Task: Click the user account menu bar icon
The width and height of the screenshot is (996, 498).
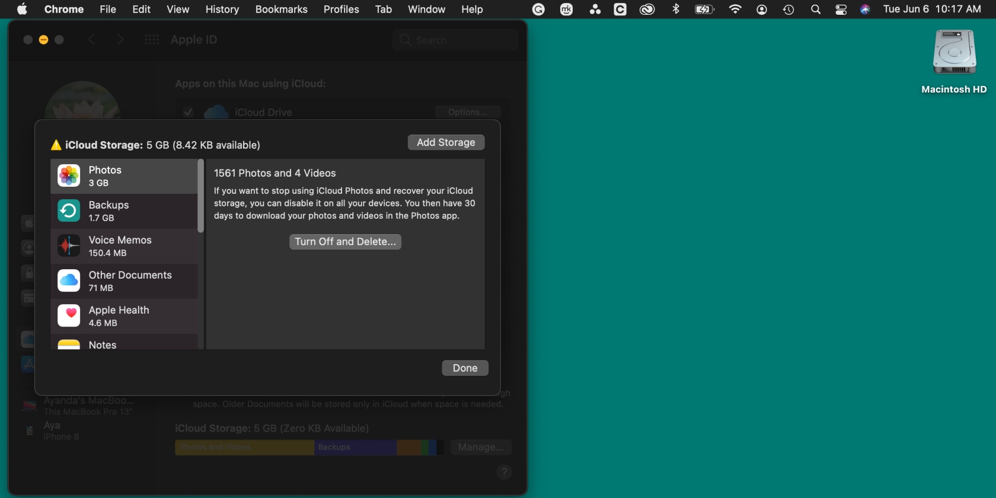Action: click(762, 9)
